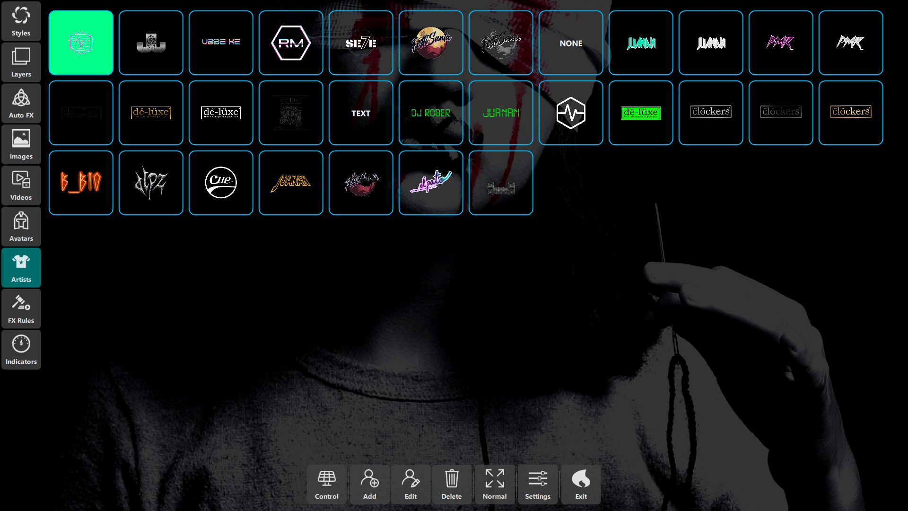Screen dimensions: 908x511
Task: Open the Images library
Action: (x=21, y=144)
